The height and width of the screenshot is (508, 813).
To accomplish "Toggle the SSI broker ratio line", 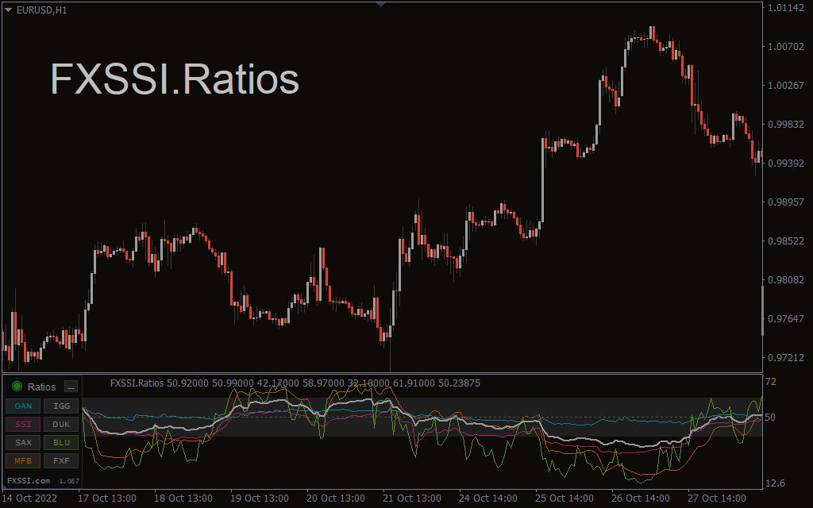I will tap(23, 424).
